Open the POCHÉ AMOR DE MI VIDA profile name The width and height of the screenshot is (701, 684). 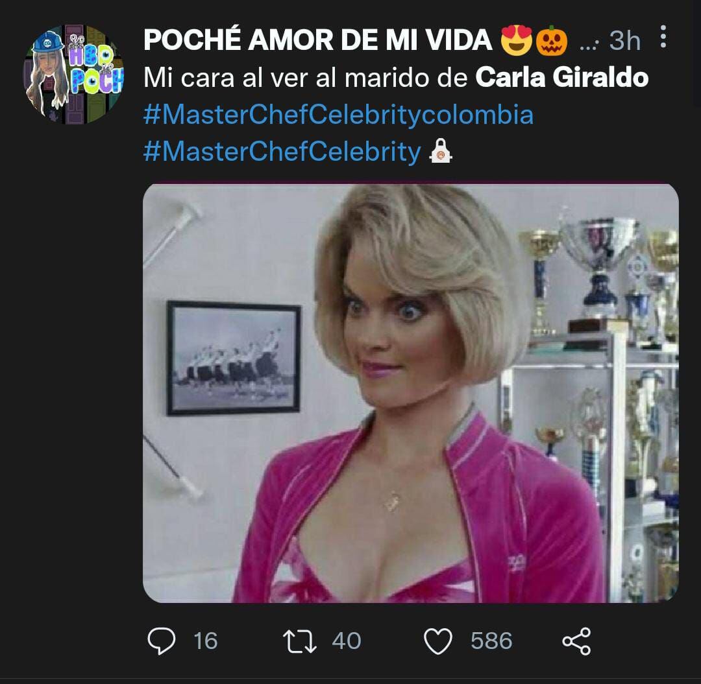click(318, 41)
